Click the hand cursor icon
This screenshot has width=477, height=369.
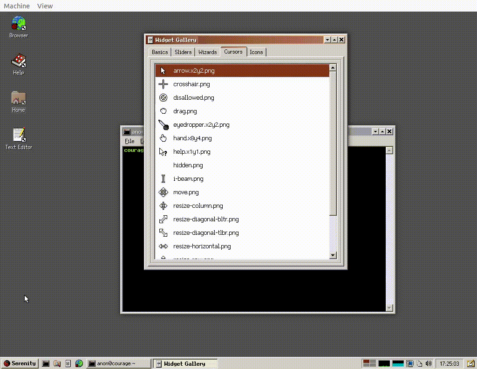(163, 138)
